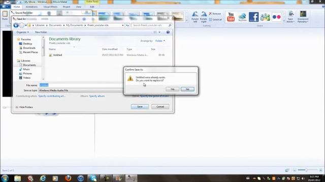The image size is (325, 182).
Task: Open Windows Start button
Action: (5, 178)
